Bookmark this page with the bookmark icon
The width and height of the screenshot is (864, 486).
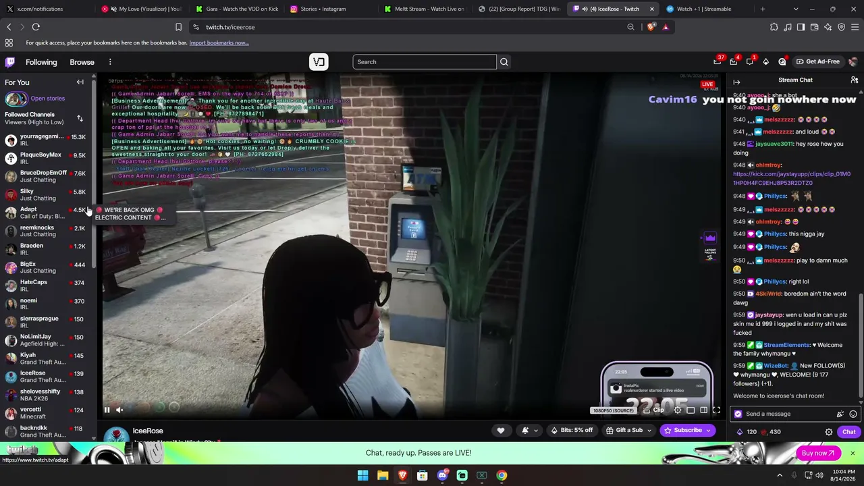click(x=178, y=27)
